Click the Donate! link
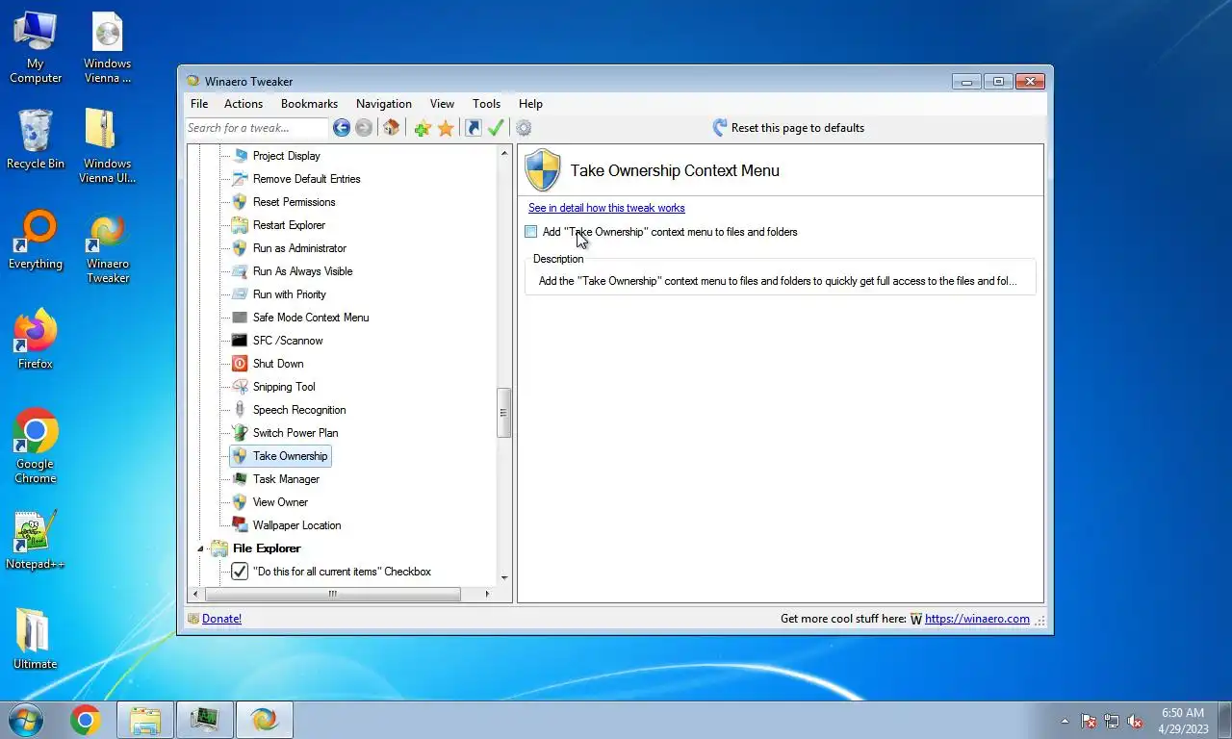This screenshot has width=1232, height=739. (221, 619)
